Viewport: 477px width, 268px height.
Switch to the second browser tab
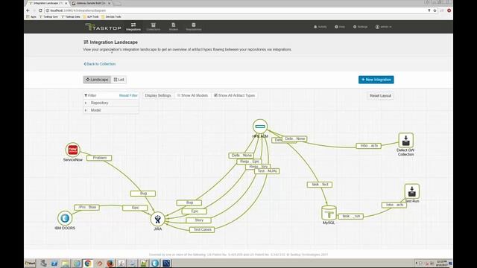[91, 3]
